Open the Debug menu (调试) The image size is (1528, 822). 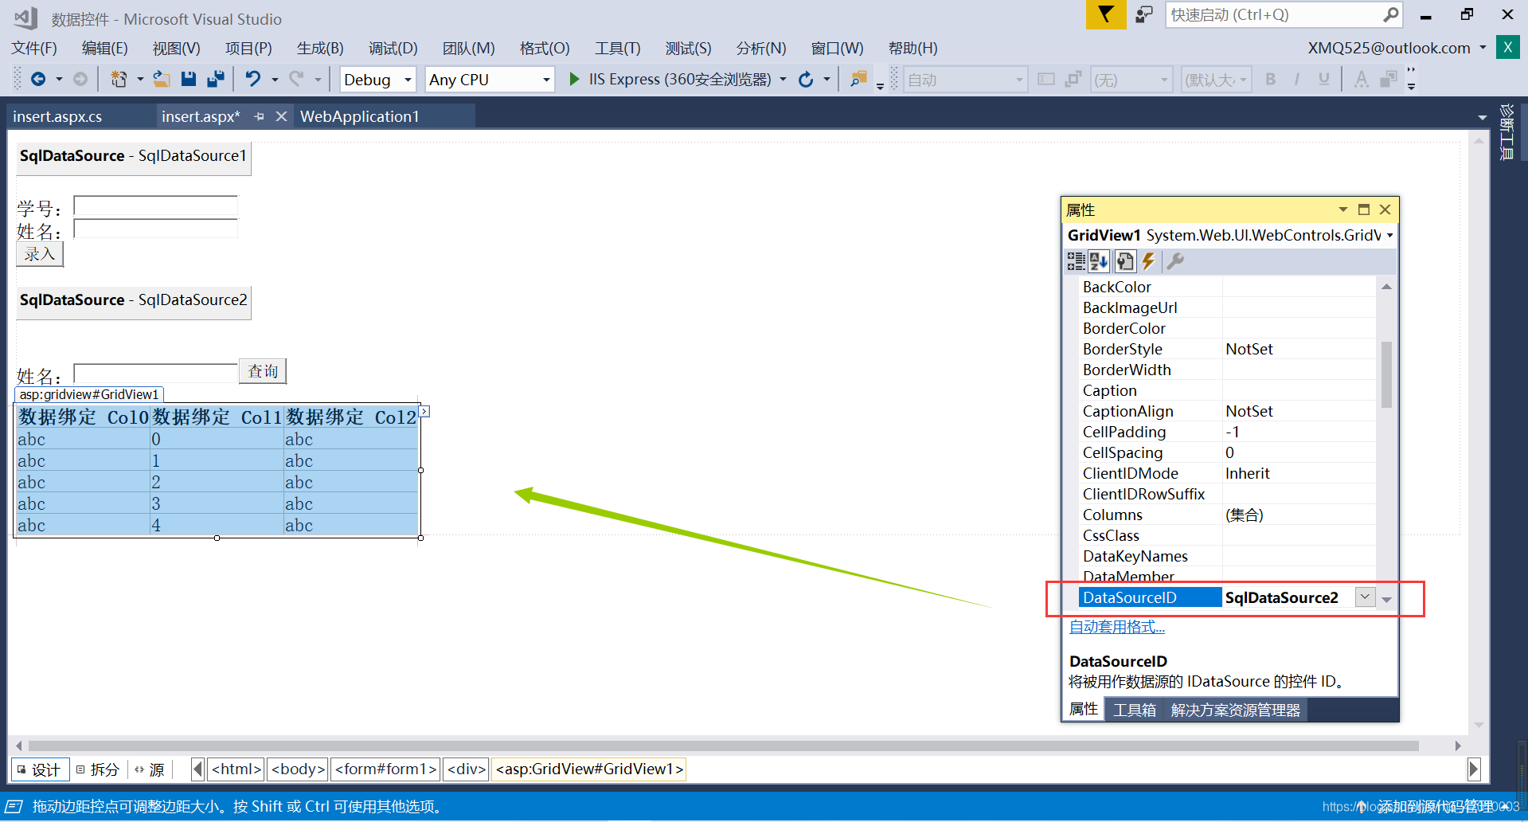click(x=393, y=48)
